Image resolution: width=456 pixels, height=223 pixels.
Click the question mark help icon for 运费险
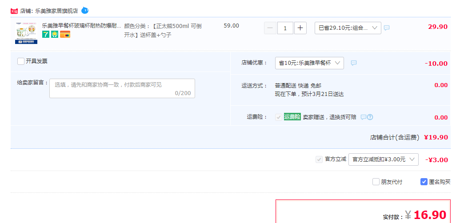point(370,117)
